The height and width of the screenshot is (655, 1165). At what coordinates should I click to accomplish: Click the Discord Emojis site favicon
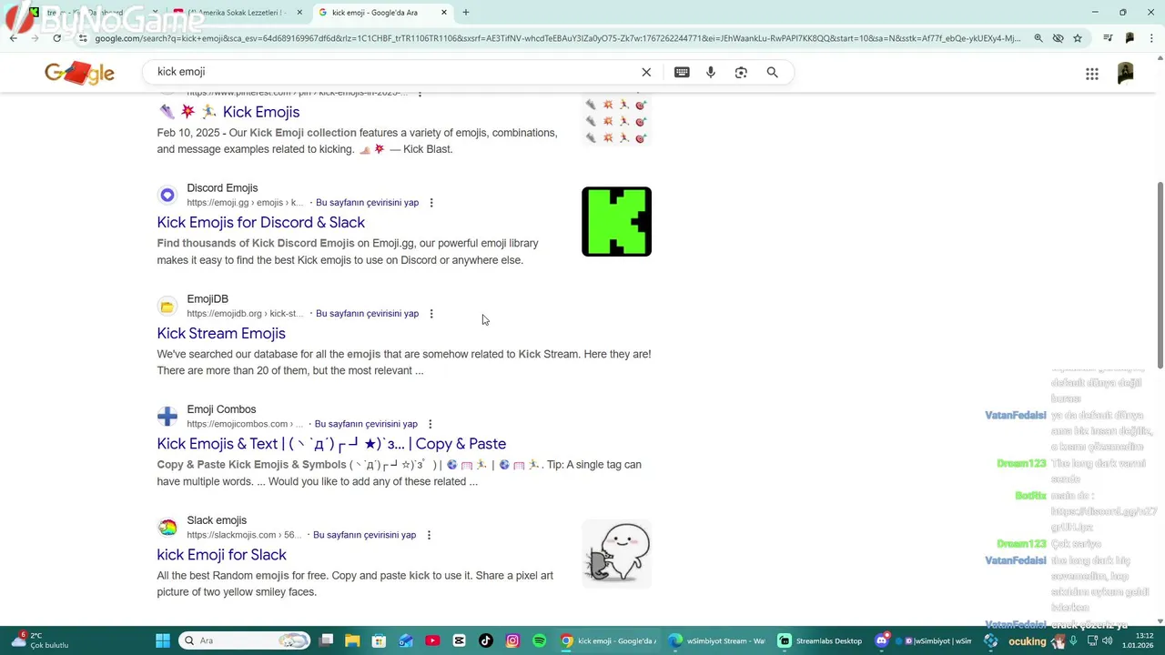167,195
